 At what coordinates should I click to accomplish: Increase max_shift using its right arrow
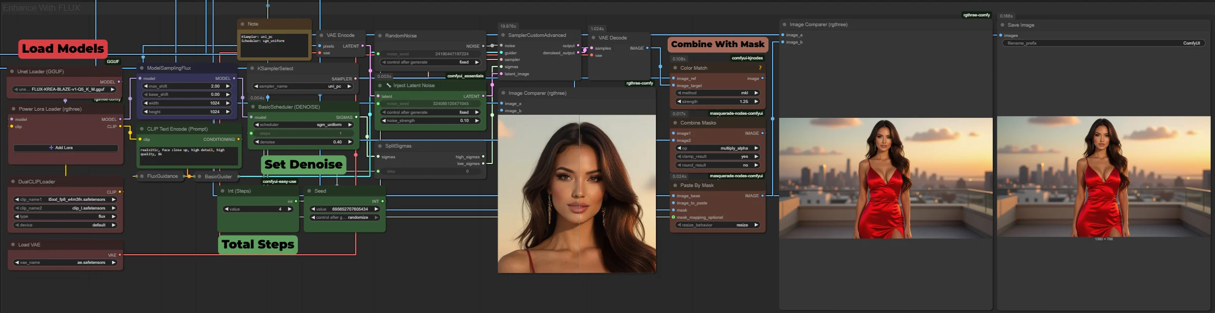point(228,87)
